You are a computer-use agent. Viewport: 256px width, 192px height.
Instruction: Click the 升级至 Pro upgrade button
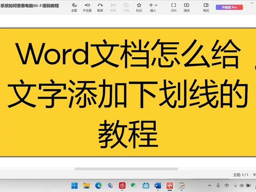click(x=229, y=7)
